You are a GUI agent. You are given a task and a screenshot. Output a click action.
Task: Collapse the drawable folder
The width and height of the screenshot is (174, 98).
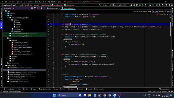(x=8, y=41)
